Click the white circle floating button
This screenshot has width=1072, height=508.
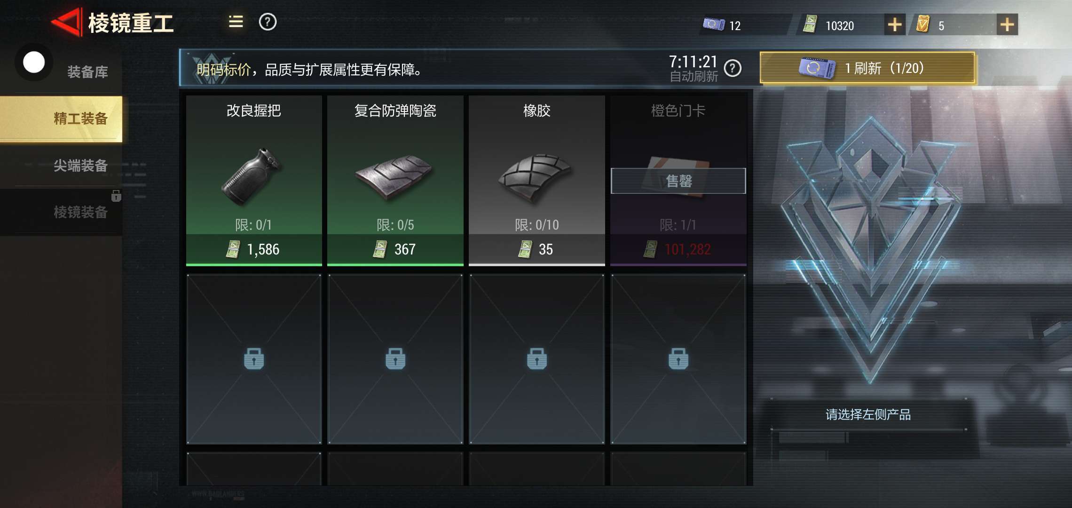[34, 62]
